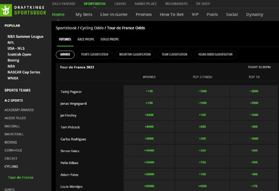Pick Jonas Vingegaard Top 3 Finish -1000
This screenshot has height=191, width=279.
(202, 103)
